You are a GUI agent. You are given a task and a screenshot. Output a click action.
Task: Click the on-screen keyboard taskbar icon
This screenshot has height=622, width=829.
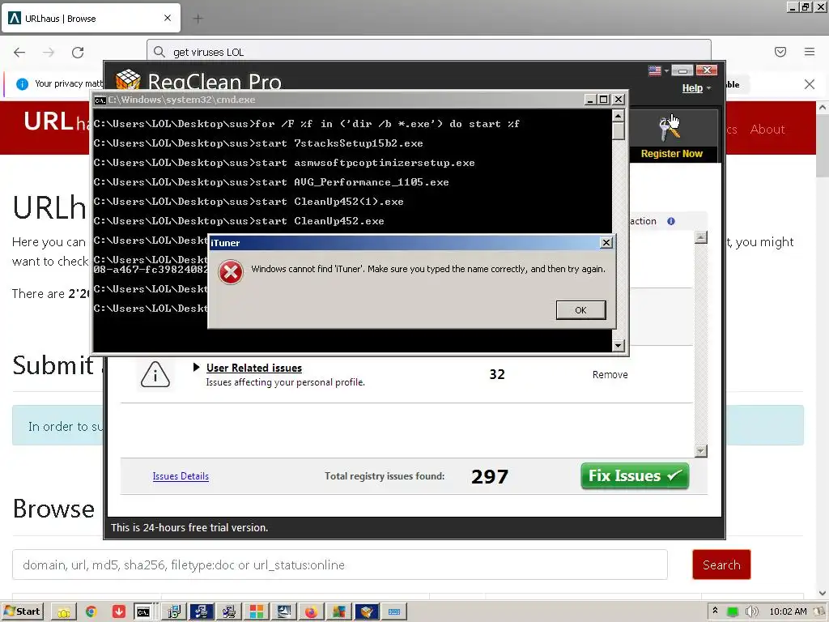tap(394, 612)
